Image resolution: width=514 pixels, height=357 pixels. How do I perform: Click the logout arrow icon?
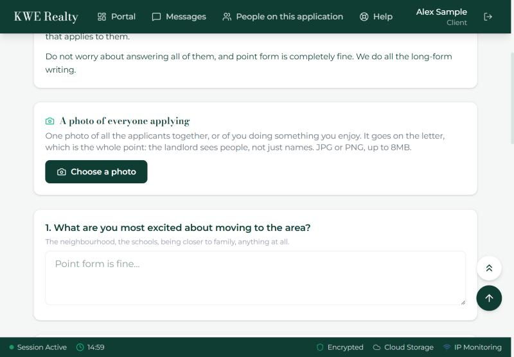point(488,17)
